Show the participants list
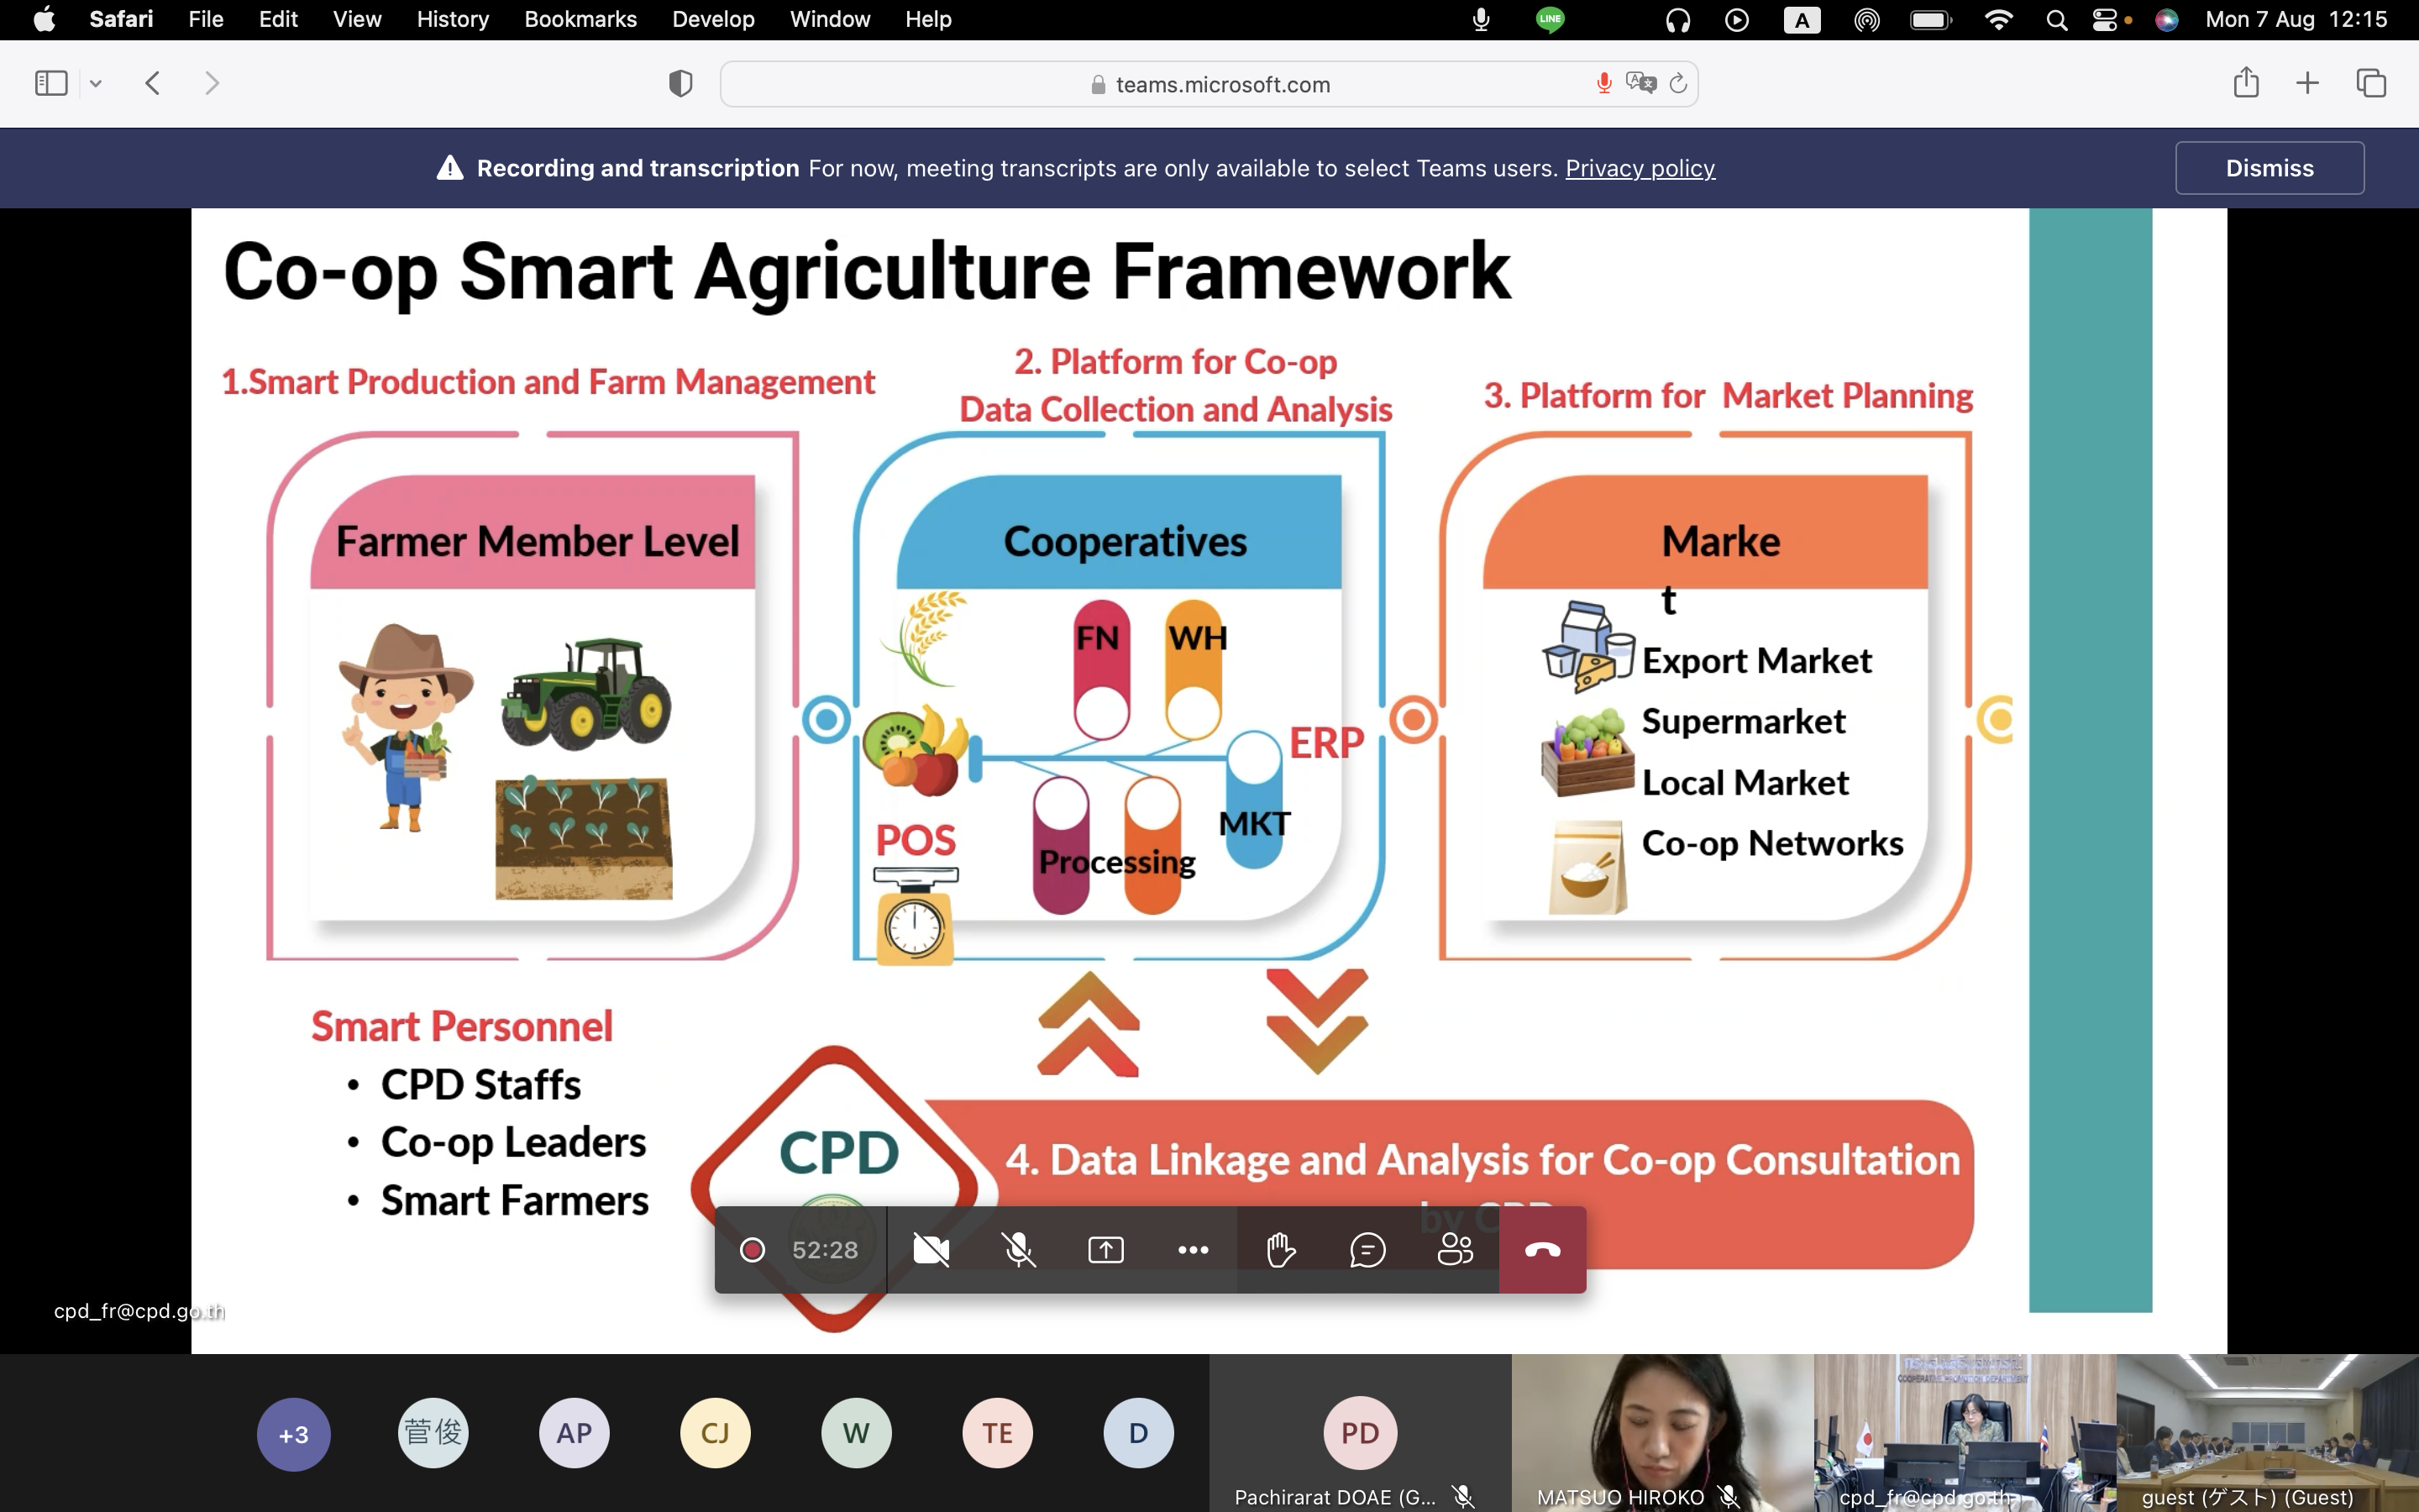 pos(1455,1249)
